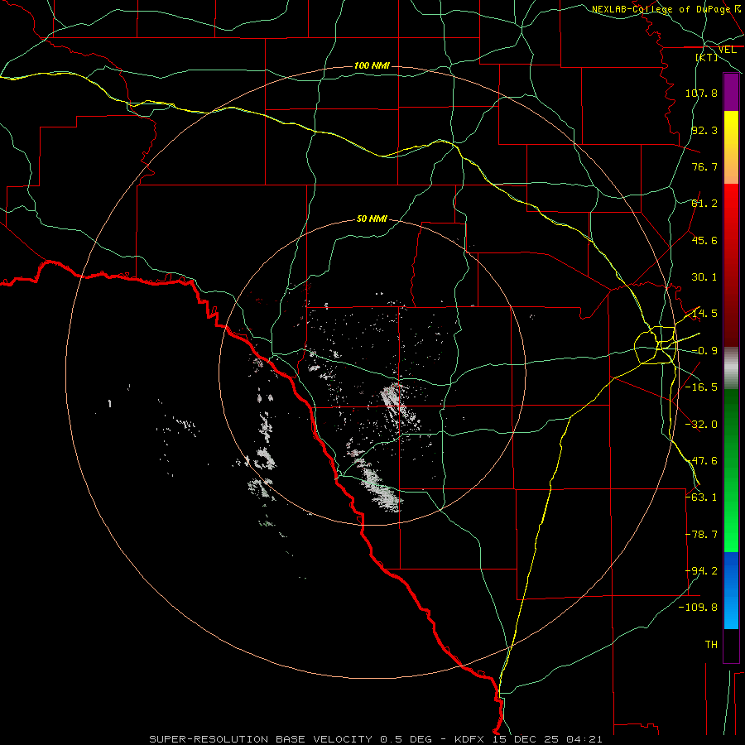Click the 61.2 velocity scale value
The image size is (745, 745).
click(704, 204)
